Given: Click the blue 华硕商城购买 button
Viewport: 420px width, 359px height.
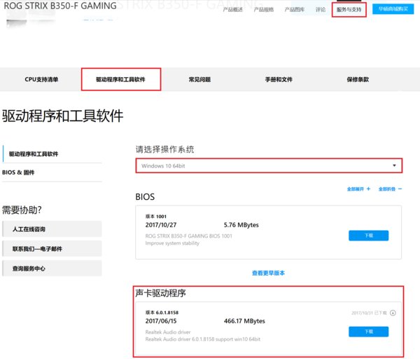Looking at the screenshot, I should [393, 9].
